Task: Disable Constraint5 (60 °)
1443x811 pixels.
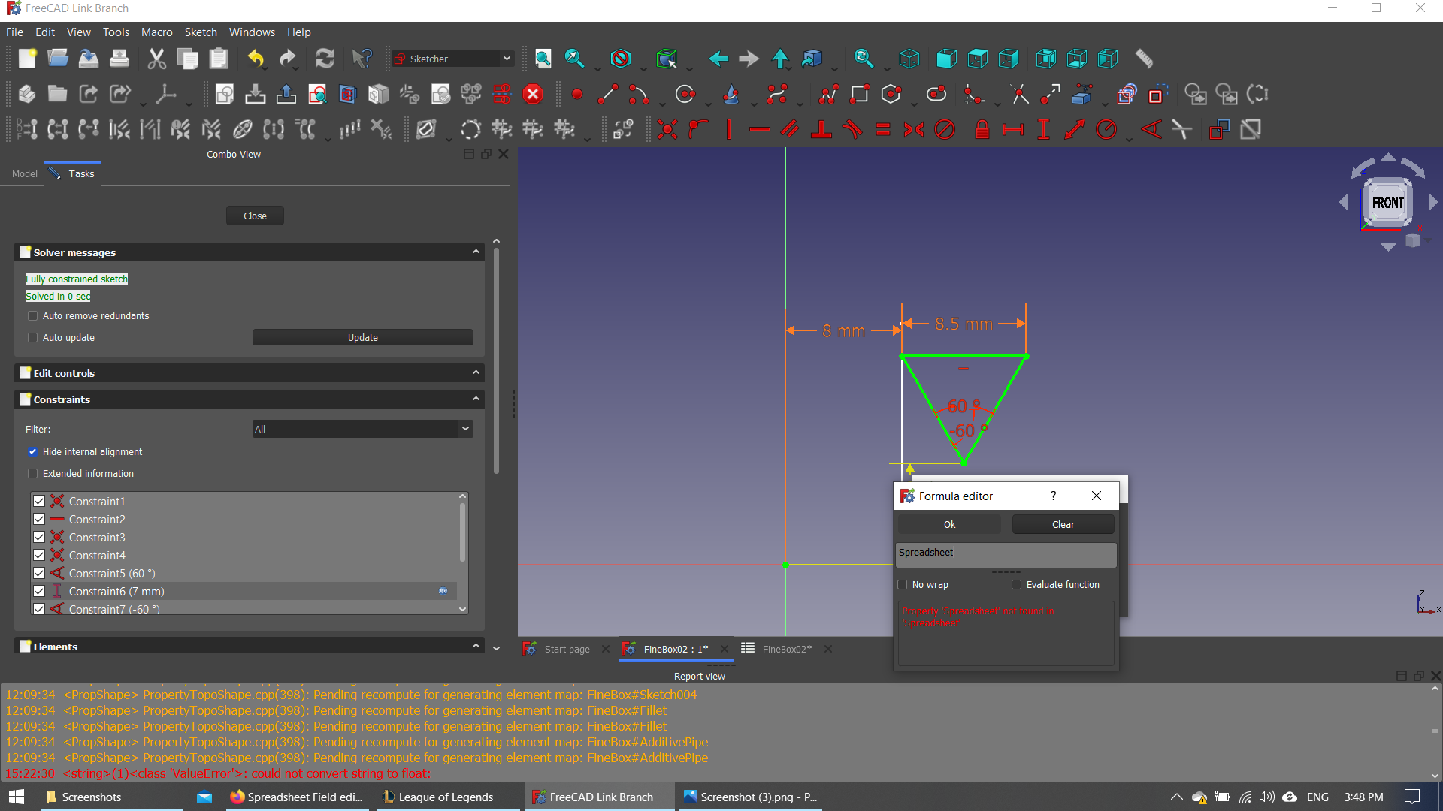Action: (x=39, y=572)
